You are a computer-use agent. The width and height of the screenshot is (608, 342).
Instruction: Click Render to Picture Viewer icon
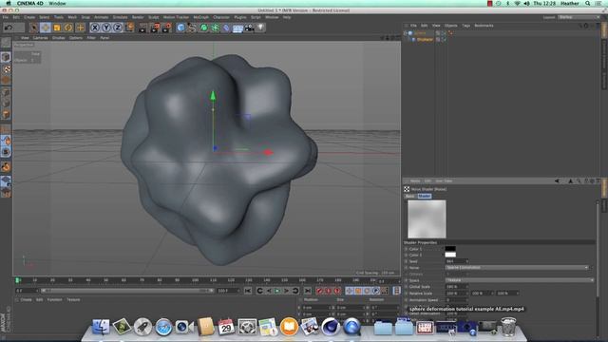(155, 28)
